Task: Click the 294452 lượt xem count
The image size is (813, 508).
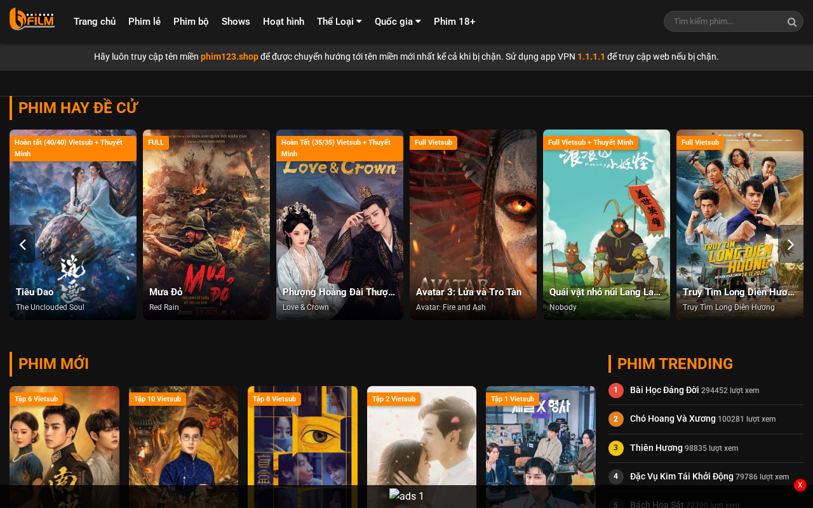Action: click(x=730, y=391)
